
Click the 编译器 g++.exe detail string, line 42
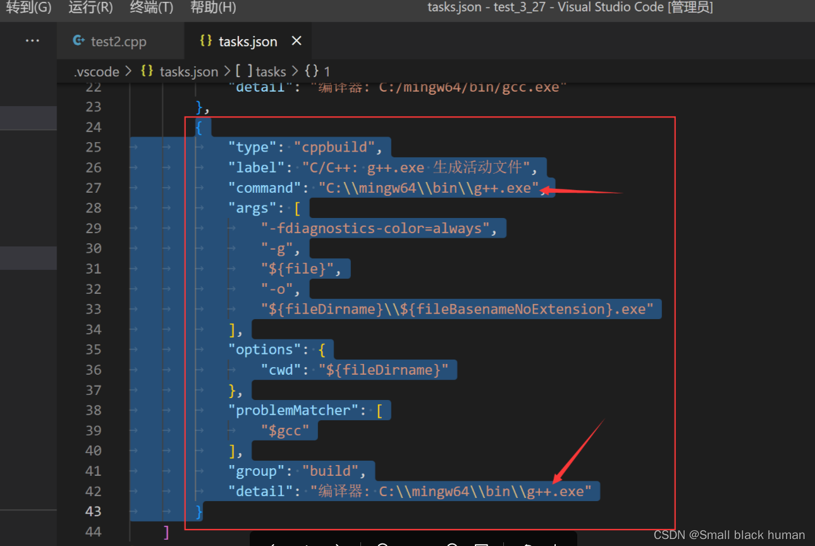point(451,491)
